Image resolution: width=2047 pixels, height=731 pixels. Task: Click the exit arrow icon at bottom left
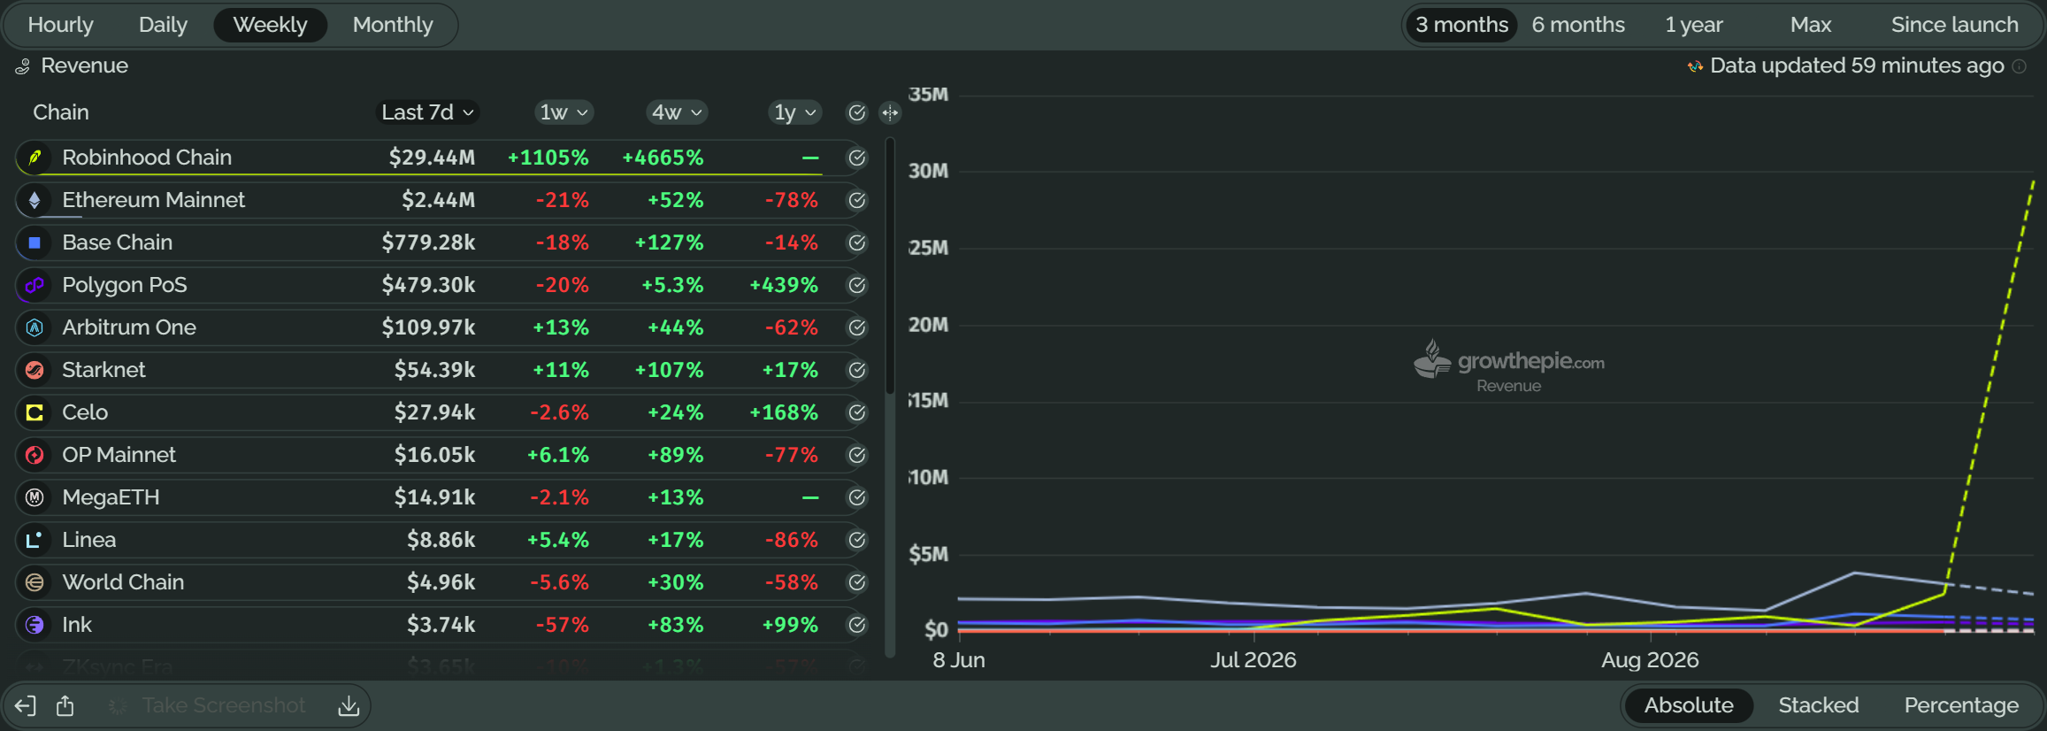tap(26, 705)
